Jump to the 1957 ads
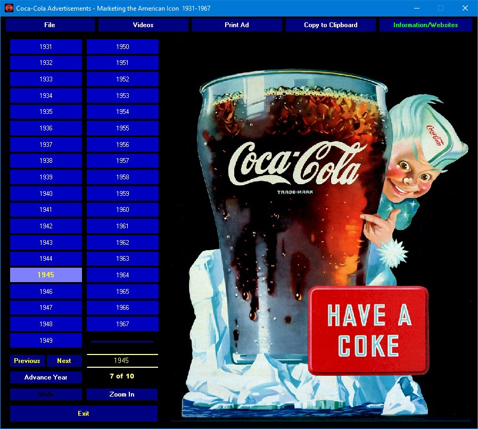The width and height of the screenshot is (478, 429). [x=122, y=161]
